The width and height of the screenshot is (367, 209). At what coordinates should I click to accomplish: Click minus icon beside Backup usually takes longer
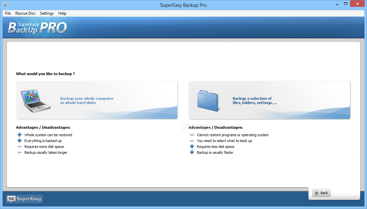click(20, 152)
